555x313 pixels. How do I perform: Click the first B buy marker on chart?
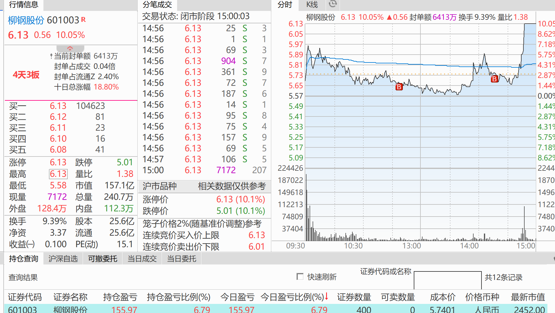click(399, 87)
